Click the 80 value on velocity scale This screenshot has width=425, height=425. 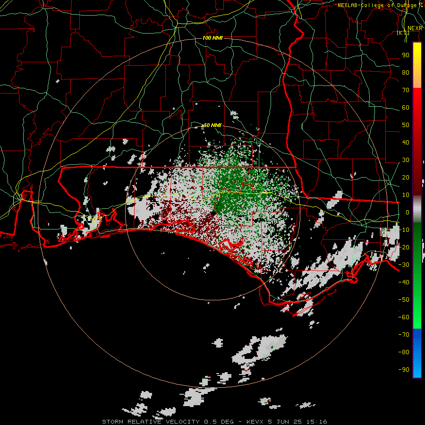[x=406, y=72]
